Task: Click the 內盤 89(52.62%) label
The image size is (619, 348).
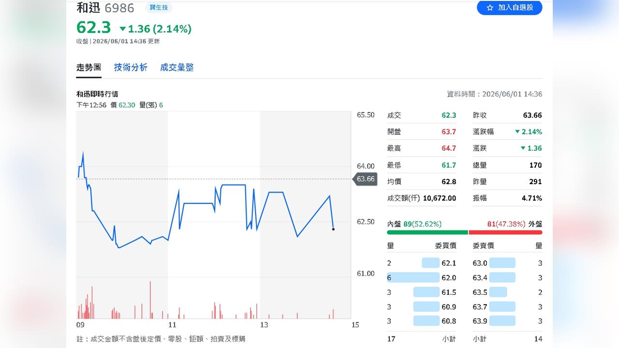Action: coord(414,224)
